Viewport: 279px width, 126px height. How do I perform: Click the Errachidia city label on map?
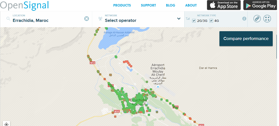pyautogui.click(x=138, y=102)
